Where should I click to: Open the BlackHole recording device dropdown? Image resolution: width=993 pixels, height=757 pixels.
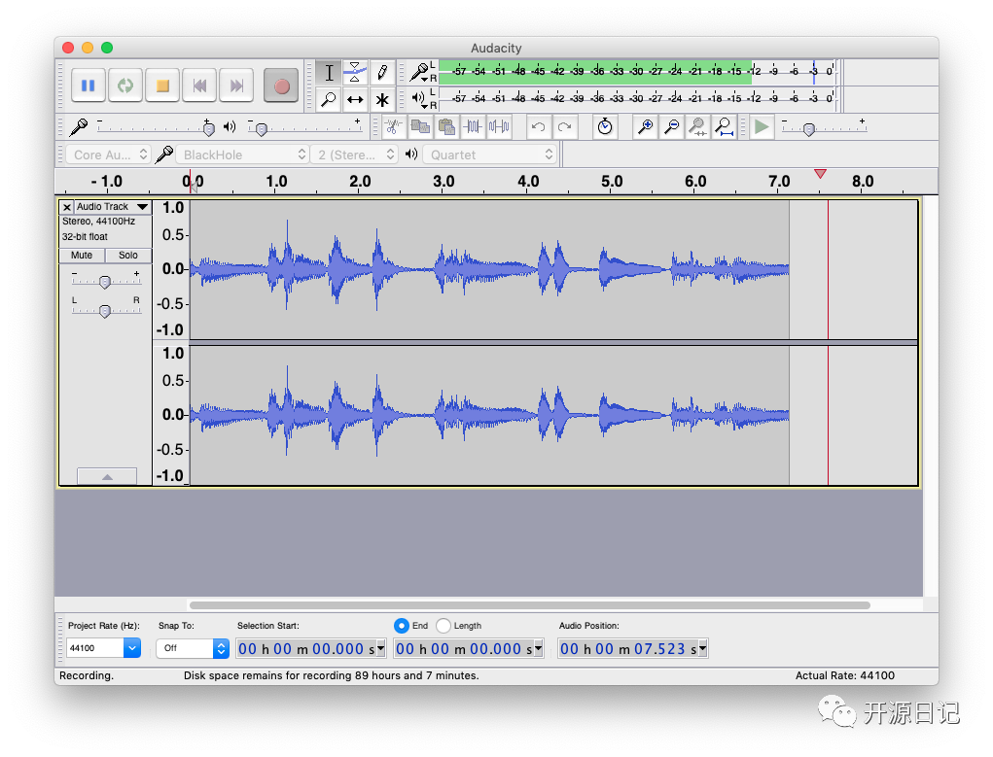point(242,155)
